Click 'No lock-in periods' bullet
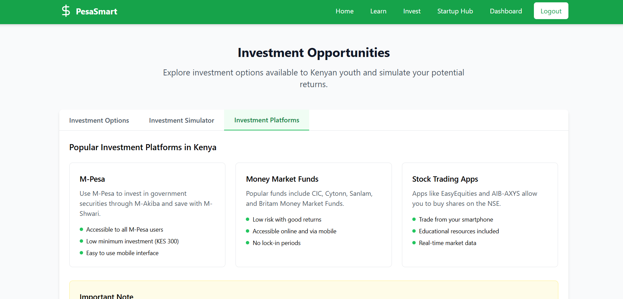Screen dimensions: 623x299 point(277,243)
